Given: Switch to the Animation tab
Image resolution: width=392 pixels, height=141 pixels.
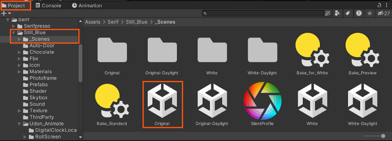Looking at the screenshot, I should pos(87,5).
